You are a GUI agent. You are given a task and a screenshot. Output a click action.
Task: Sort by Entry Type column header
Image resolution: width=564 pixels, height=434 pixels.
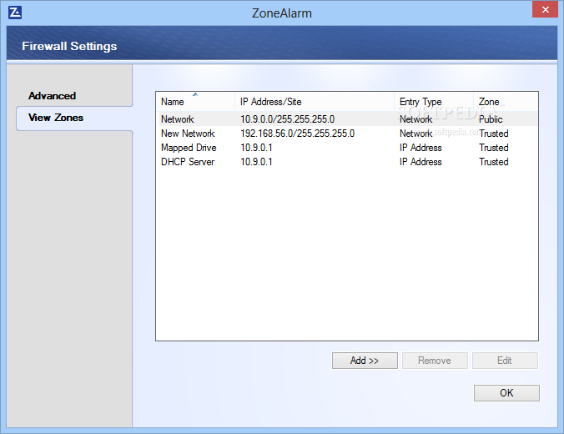(434, 102)
